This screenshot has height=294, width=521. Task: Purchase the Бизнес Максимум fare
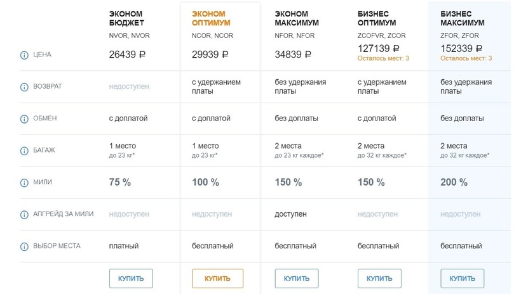tap(462, 278)
